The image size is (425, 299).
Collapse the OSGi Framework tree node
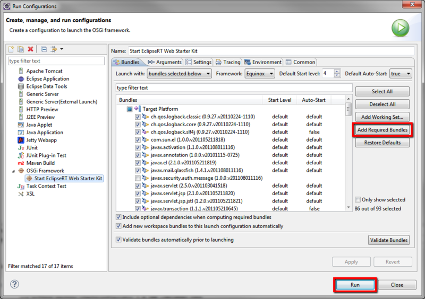click(13, 171)
